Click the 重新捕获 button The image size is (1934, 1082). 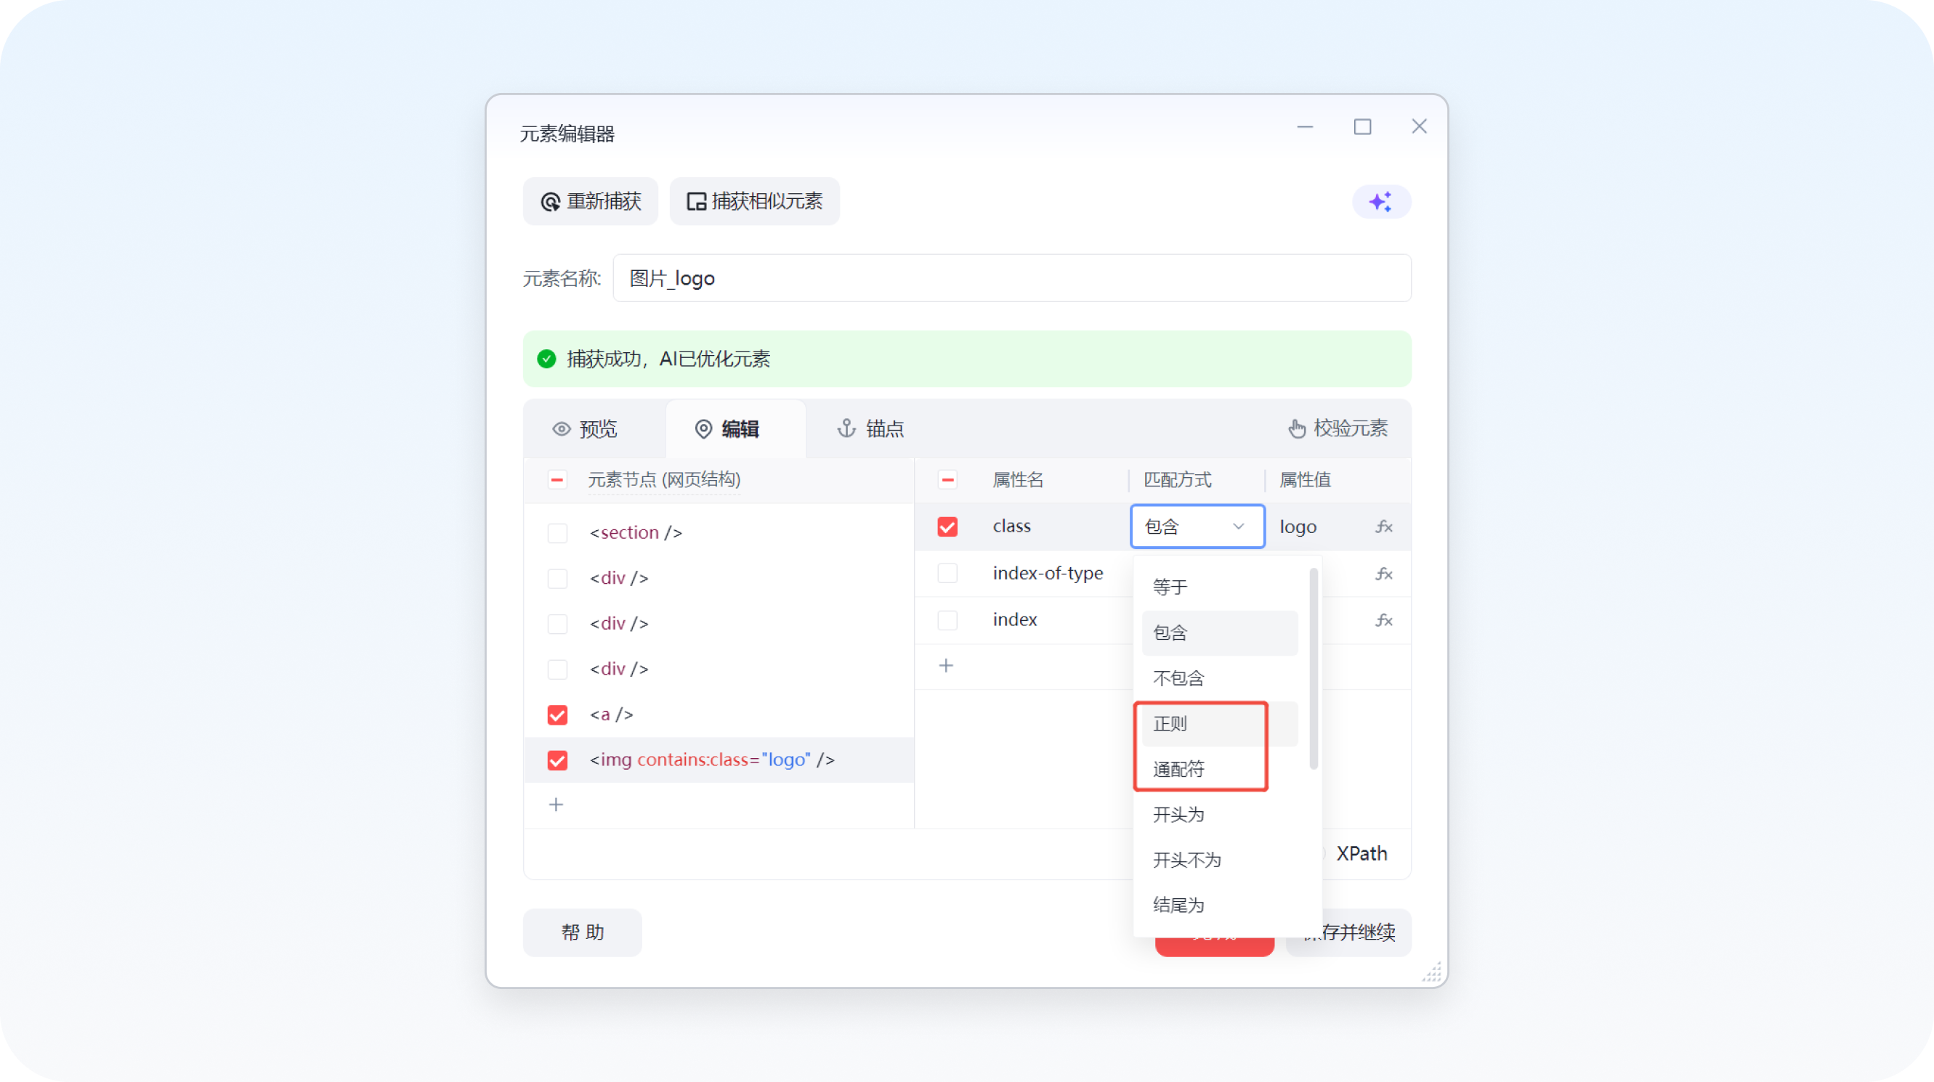tap(590, 202)
